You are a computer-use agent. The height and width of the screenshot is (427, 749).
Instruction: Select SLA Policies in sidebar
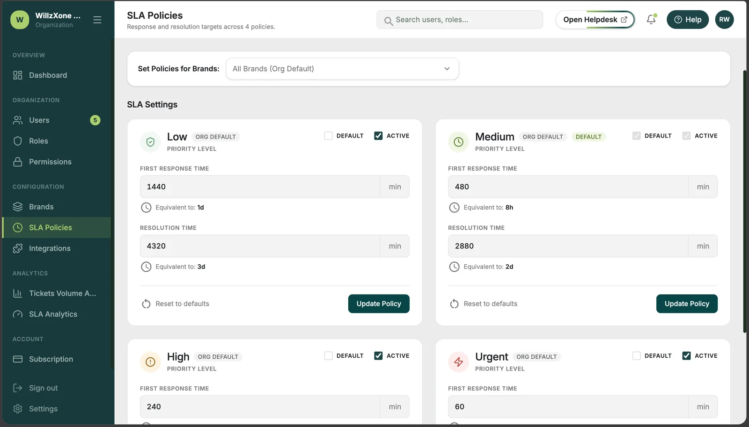[57, 227]
